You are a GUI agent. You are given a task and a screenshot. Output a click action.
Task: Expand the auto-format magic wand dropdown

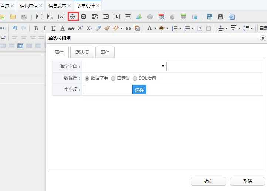[121, 28]
